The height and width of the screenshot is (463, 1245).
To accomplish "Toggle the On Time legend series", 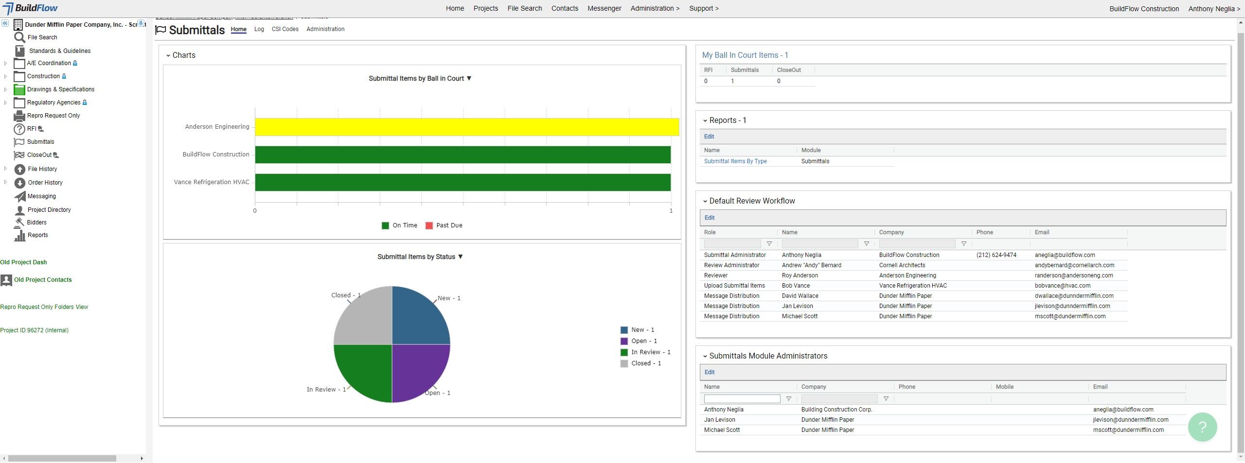I will (399, 225).
